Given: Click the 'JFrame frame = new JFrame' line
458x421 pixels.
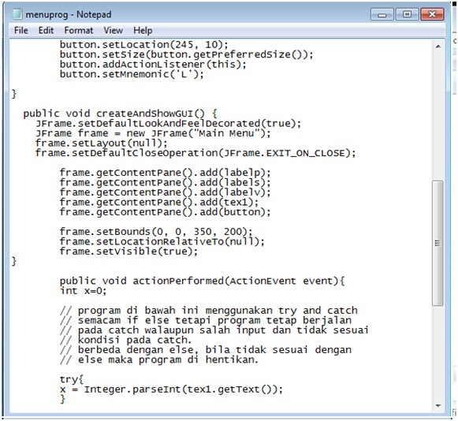Looking at the screenshot, I should click(153, 133).
